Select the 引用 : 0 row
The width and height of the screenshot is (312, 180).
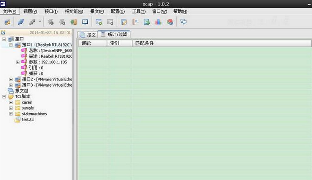coord(36,68)
